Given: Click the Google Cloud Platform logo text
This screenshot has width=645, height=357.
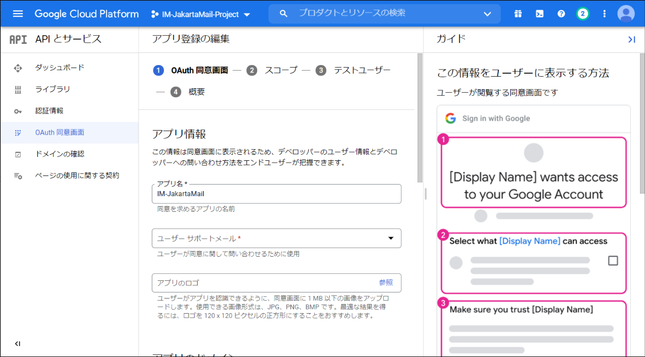Looking at the screenshot, I should 86,14.
